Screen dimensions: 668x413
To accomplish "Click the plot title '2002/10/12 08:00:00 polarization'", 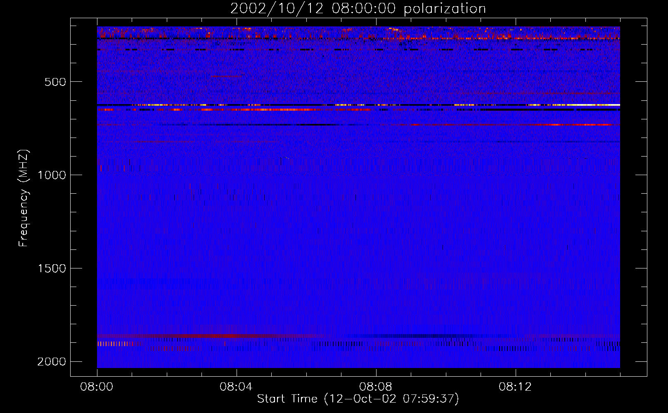I will (x=358, y=9).
